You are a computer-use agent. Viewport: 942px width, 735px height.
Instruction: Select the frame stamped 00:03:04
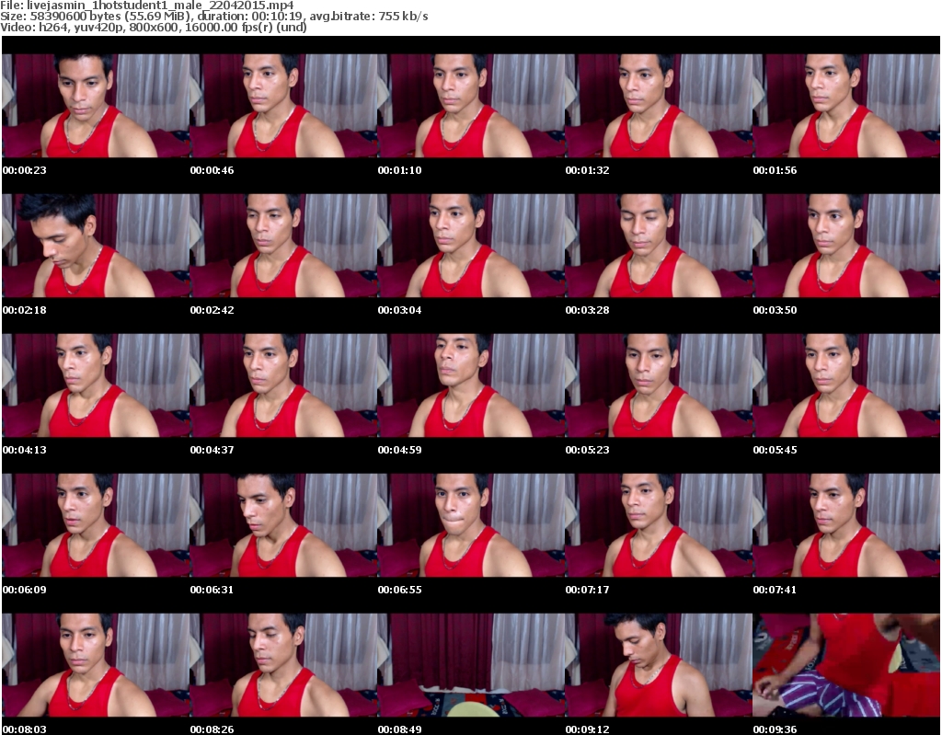pos(471,246)
